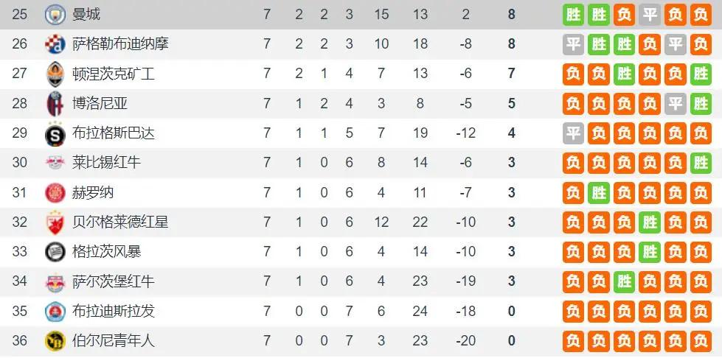Click the Girona club crest
Viewport: 722px width, 358px height.
pos(55,192)
